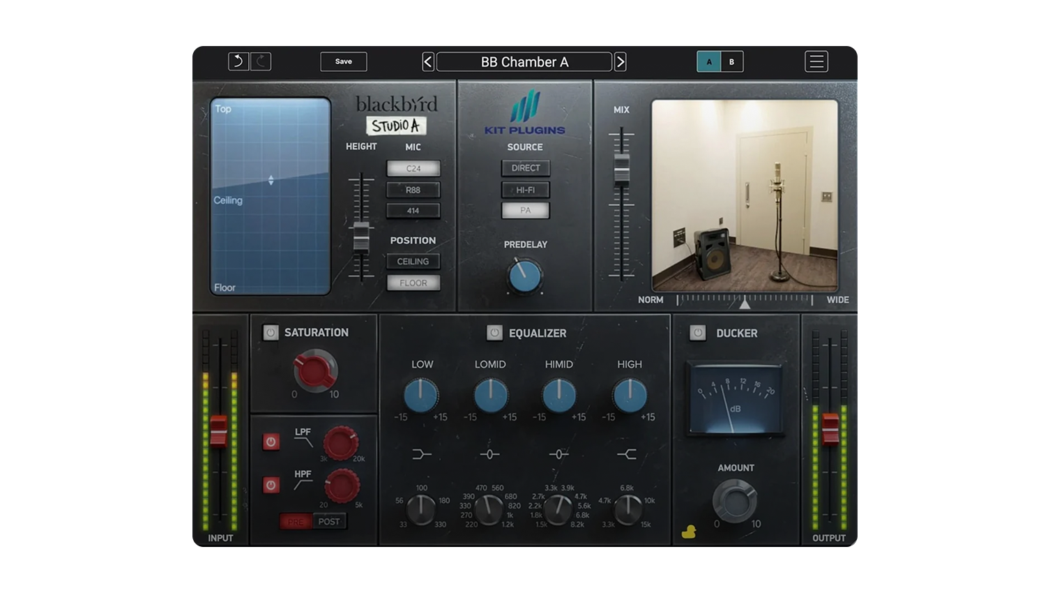This screenshot has height=593, width=1050.
Task: Click the HIGH band shelf filter icon
Action: click(627, 454)
